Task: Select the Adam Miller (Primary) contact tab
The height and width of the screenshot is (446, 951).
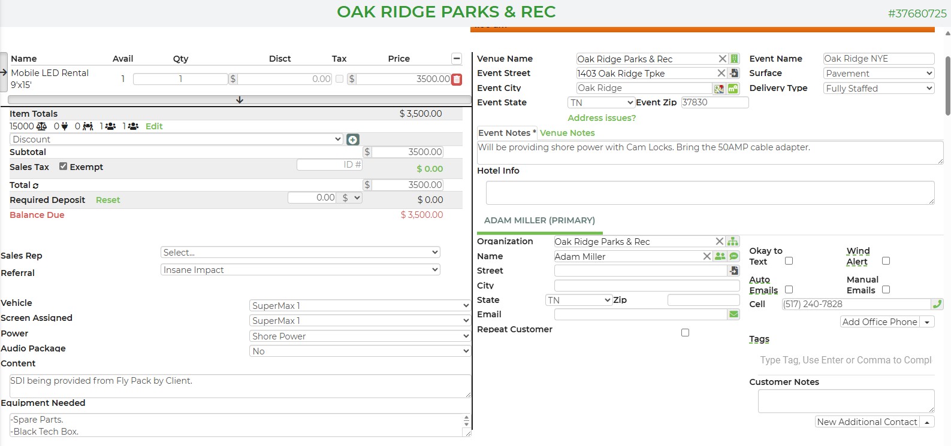Action: (539, 220)
